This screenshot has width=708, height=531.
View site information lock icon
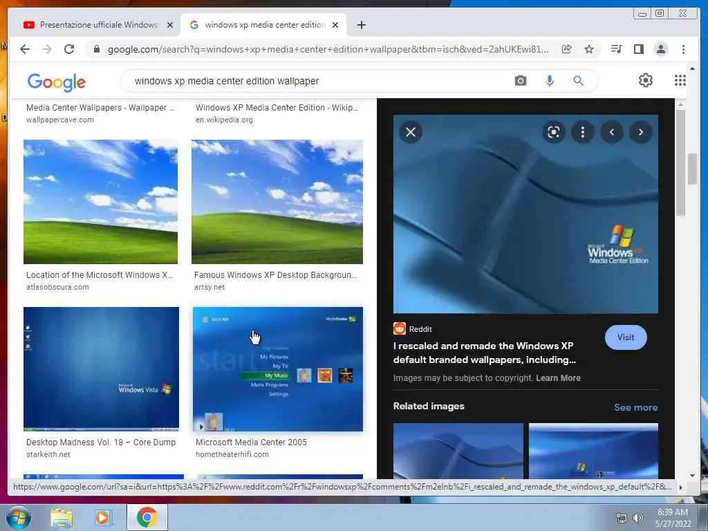(96, 49)
